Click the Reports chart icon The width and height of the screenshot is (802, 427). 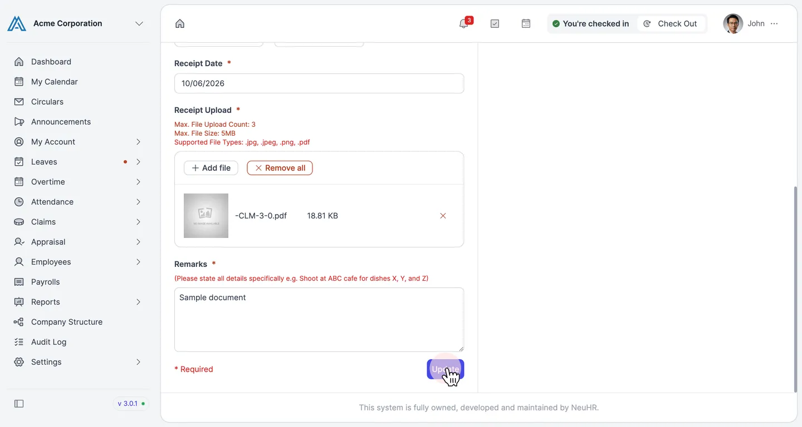tap(19, 302)
